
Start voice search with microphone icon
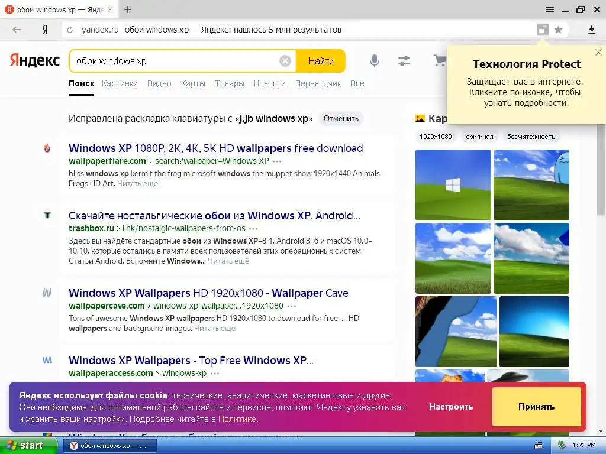(374, 61)
